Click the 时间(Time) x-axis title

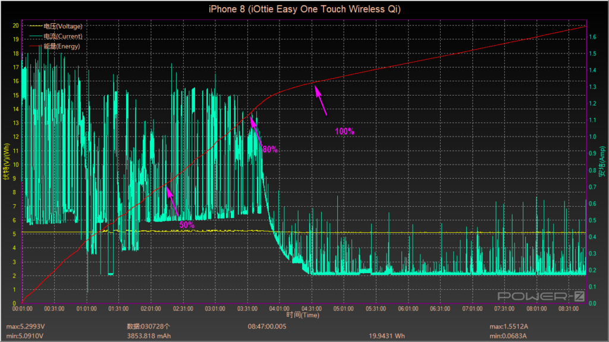(x=303, y=315)
